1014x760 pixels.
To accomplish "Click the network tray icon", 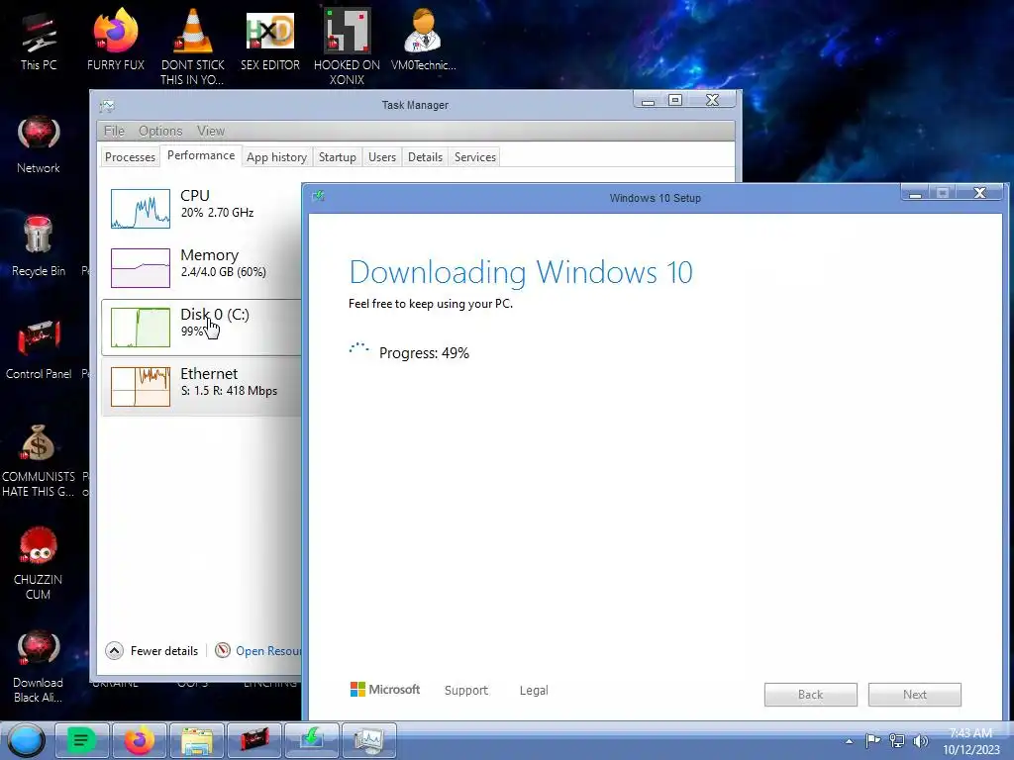I will [x=897, y=740].
